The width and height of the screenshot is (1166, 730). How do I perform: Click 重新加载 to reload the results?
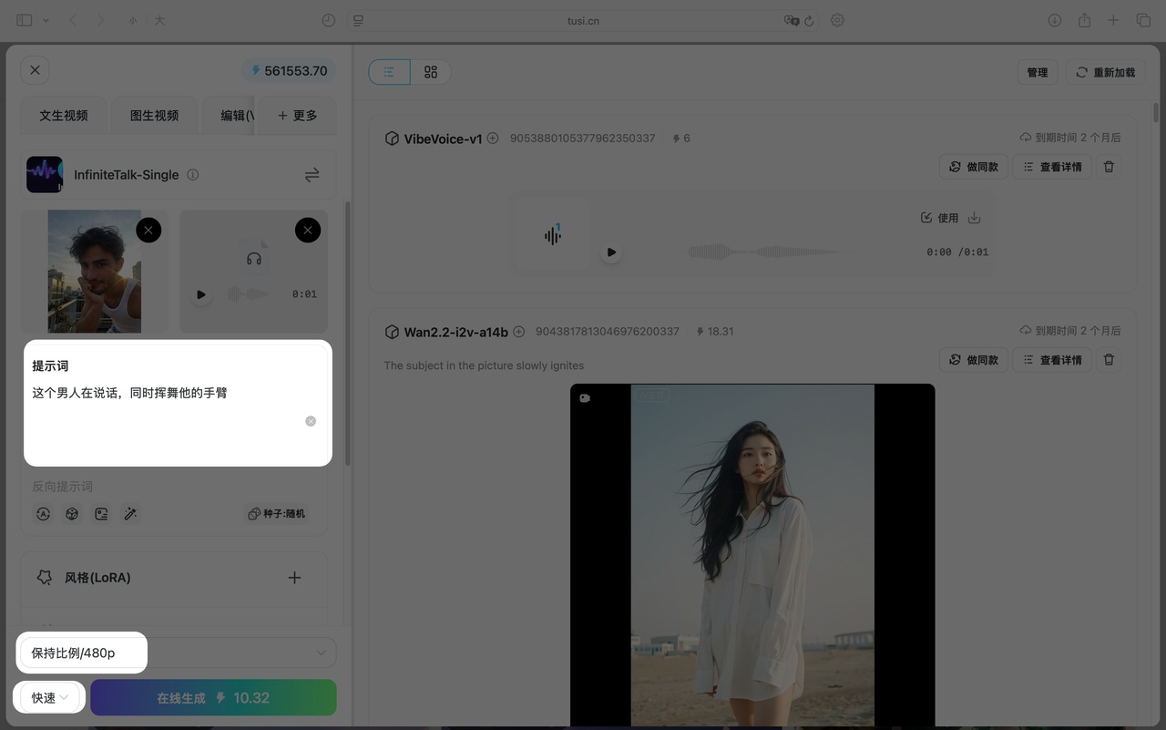pos(1105,72)
